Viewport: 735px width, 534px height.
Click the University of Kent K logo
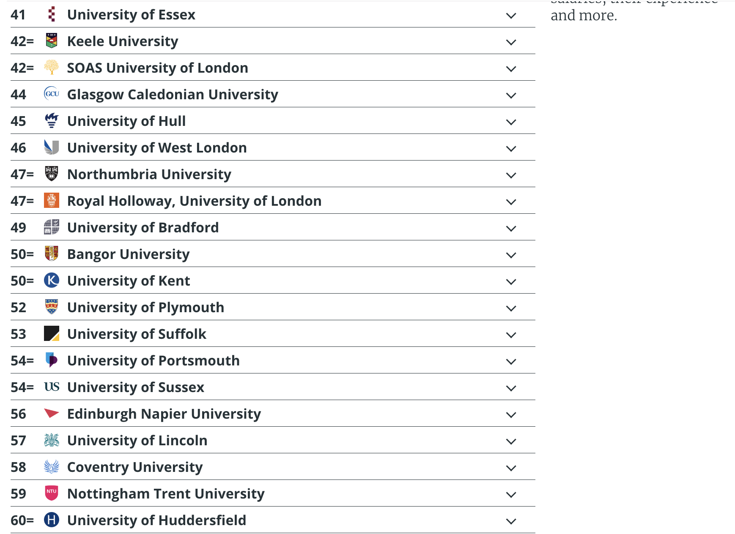point(52,281)
